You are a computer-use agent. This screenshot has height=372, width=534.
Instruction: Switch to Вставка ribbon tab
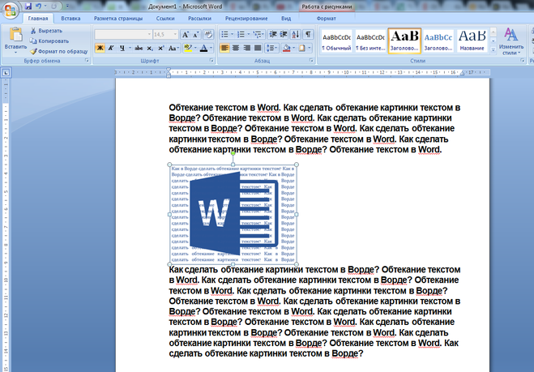pos(70,19)
